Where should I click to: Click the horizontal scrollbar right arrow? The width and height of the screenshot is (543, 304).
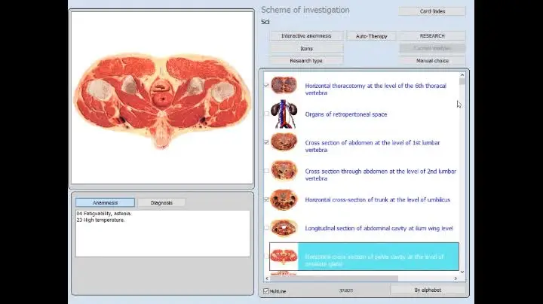(456, 278)
